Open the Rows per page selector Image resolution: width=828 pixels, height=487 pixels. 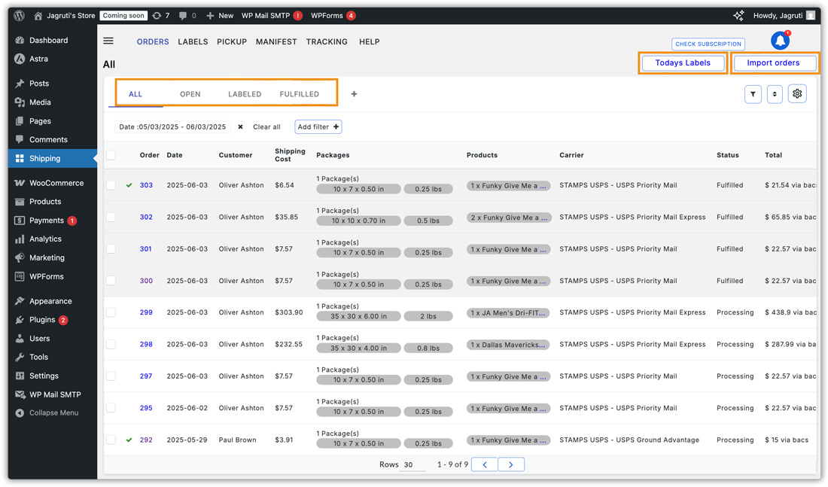pos(414,465)
